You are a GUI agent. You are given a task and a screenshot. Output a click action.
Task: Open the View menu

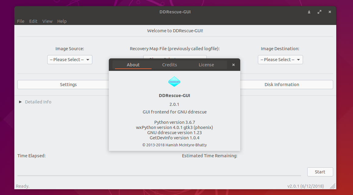tap(47, 21)
